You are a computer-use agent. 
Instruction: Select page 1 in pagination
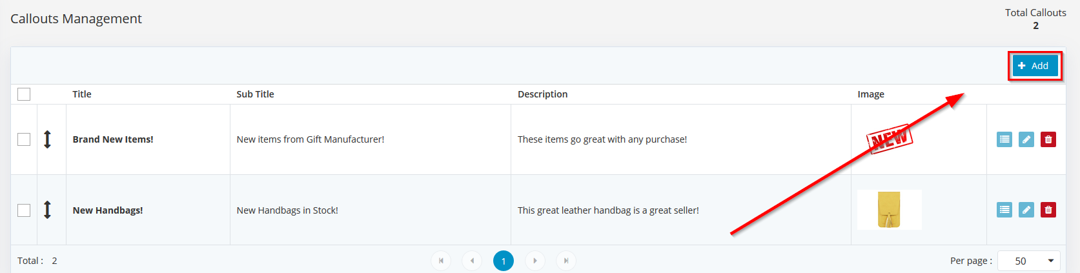point(504,261)
